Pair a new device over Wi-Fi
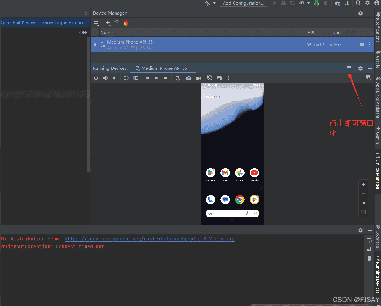 point(117,23)
